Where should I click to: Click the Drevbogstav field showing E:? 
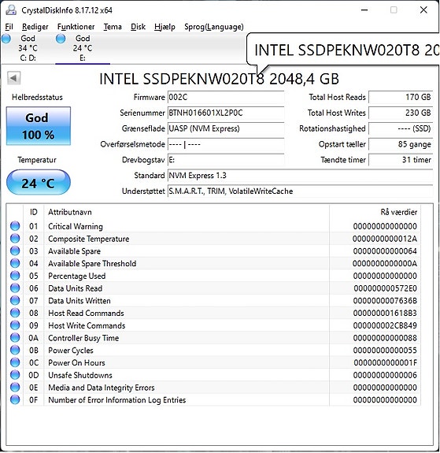pyautogui.click(x=226, y=160)
